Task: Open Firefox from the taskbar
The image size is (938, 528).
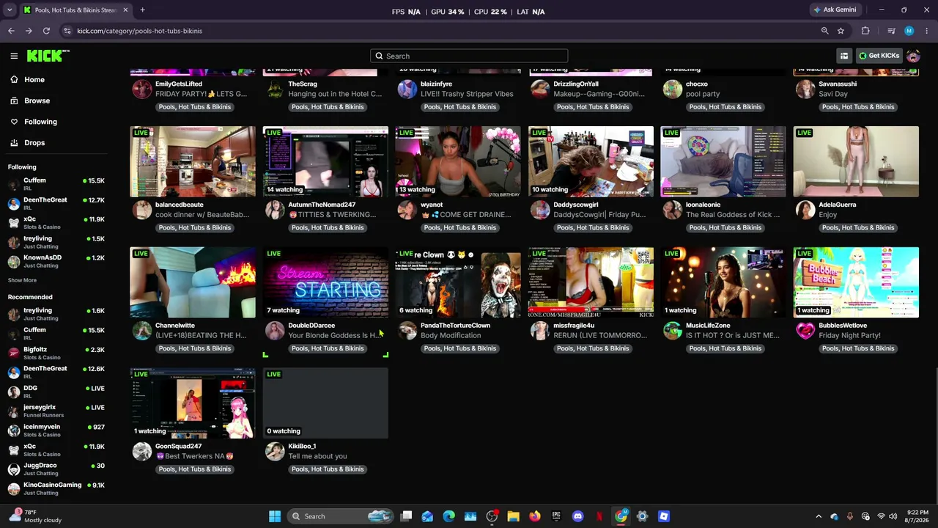Action: click(535, 516)
